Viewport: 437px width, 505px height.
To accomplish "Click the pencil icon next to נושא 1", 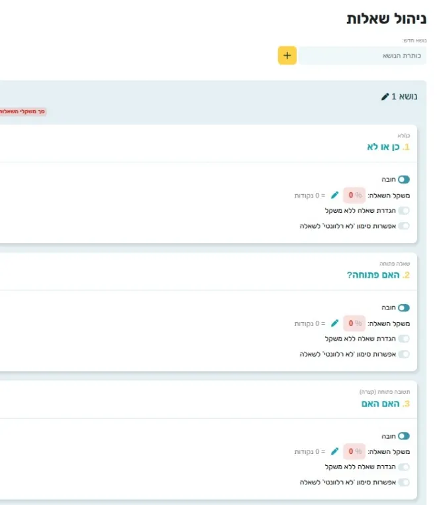I will pos(385,97).
